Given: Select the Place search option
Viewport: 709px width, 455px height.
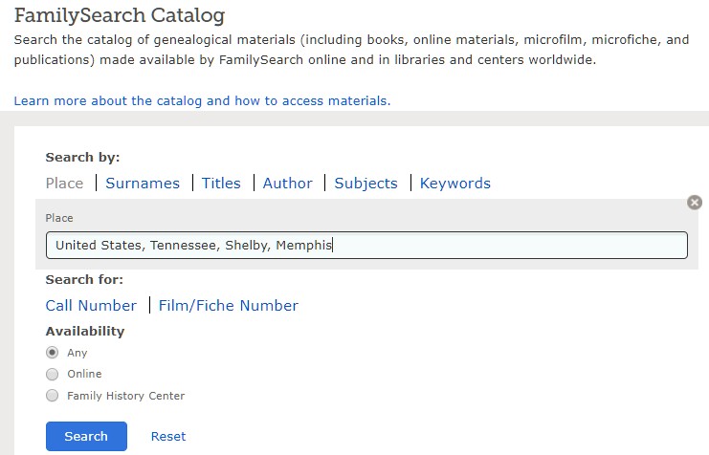Looking at the screenshot, I should [x=65, y=183].
